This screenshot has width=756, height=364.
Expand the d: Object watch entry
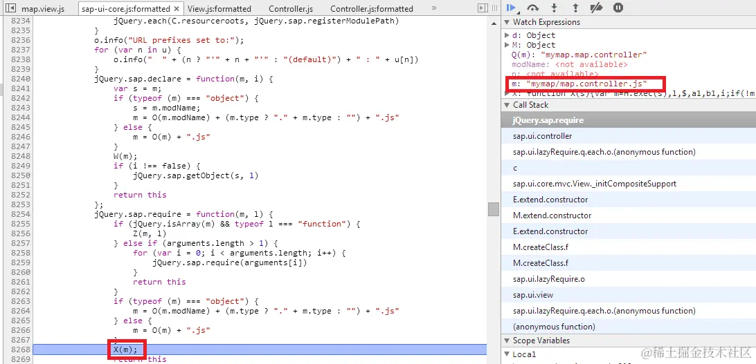[507, 35]
